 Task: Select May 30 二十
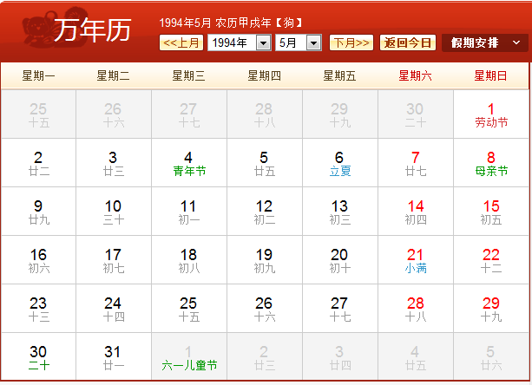point(38,356)
